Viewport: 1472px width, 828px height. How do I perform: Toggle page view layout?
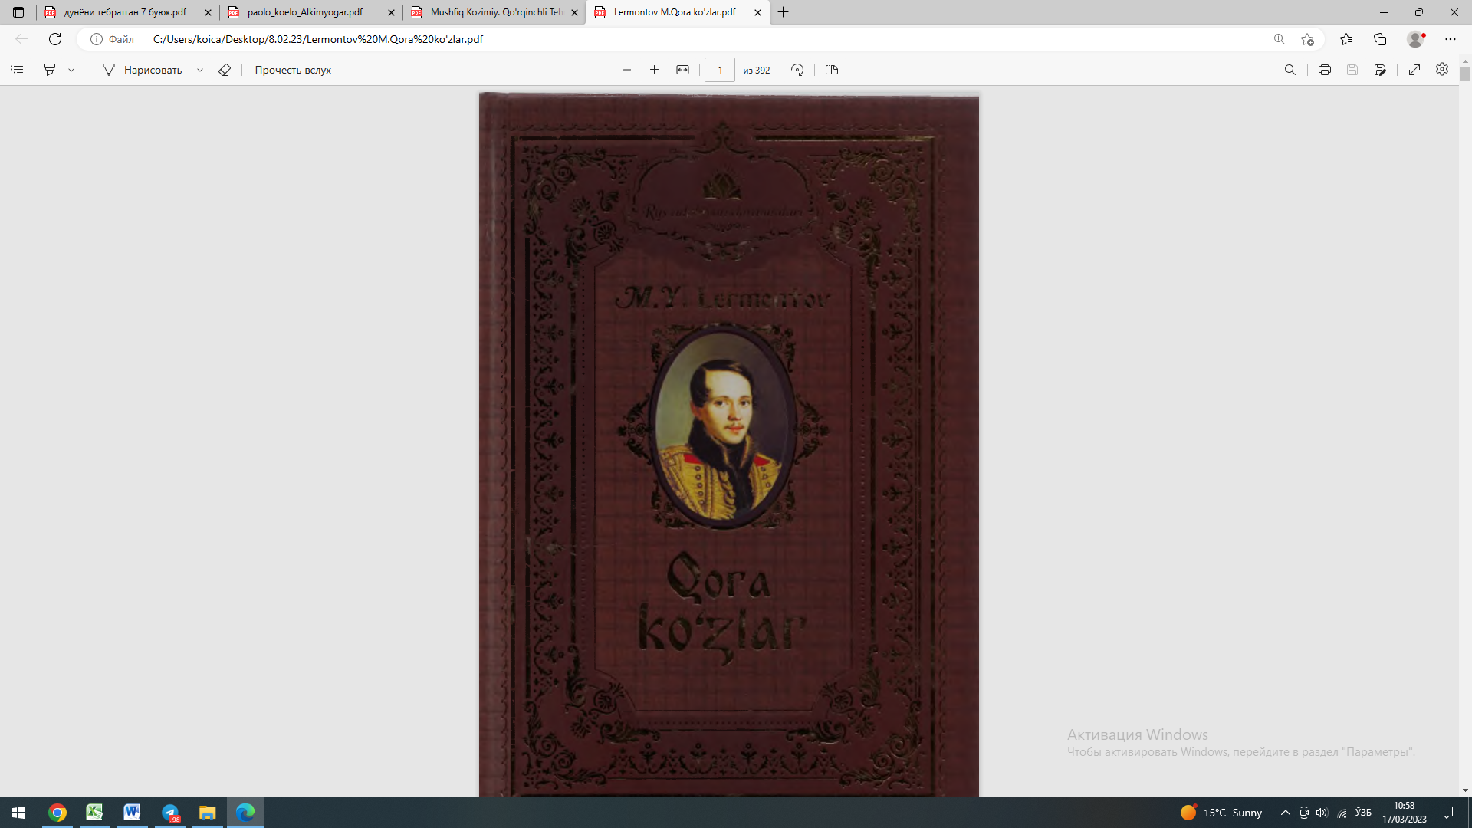[832, 70]
